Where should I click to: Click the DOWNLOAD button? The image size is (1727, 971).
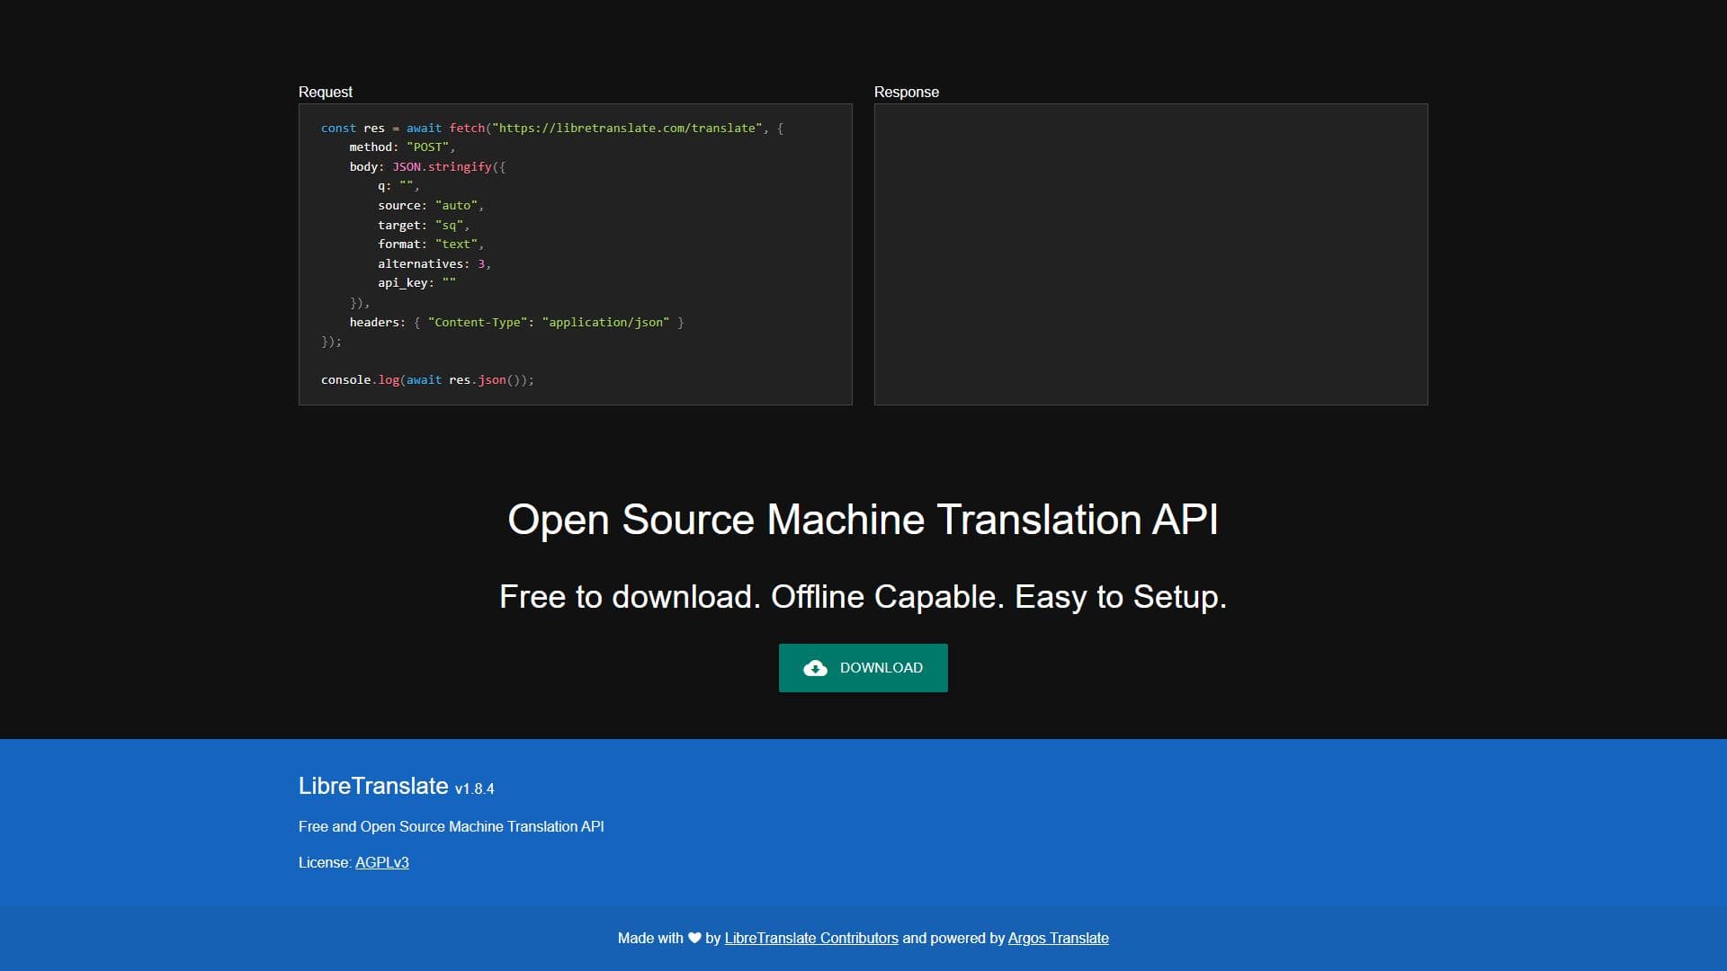[863, 668]
